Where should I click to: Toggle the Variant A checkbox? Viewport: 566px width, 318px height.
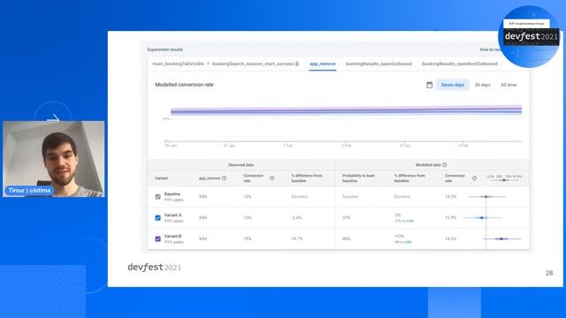click(x=157, y=218)
